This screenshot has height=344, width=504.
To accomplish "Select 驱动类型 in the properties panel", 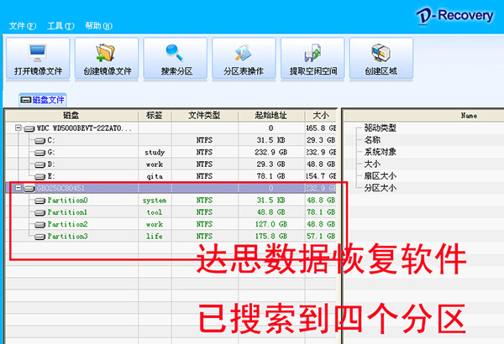I will click(380, 128).
